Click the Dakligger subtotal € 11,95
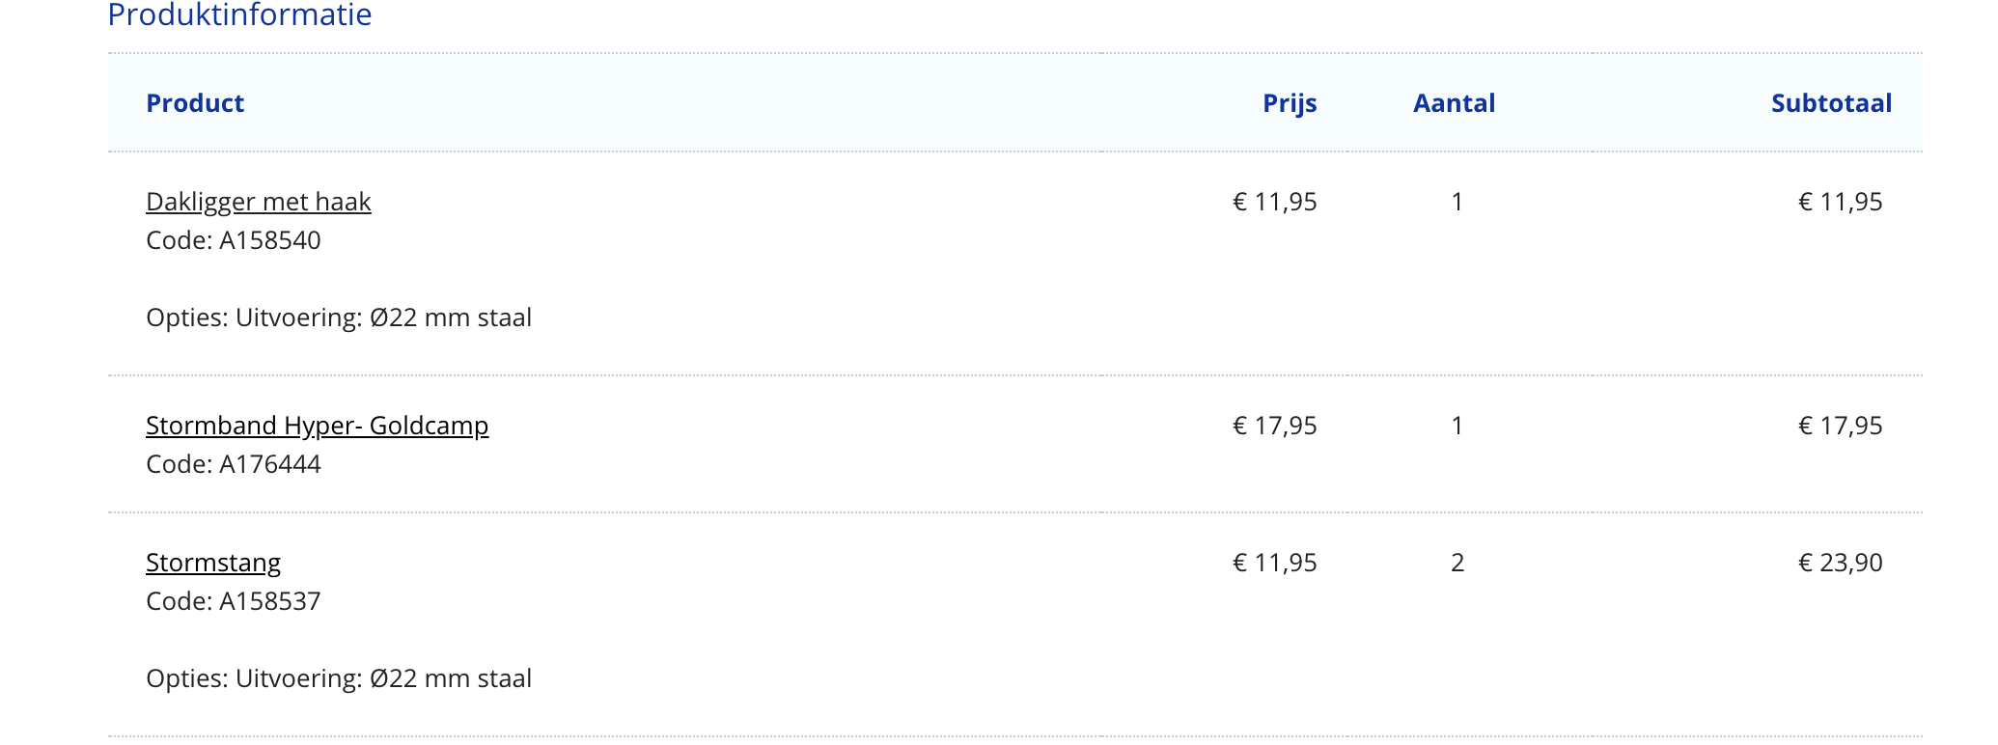 click(x=1840, y=202)
